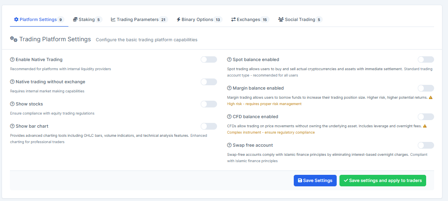448x201 pixels.
Task: Click help icon beside Swap free account
Action: tap(229, 145)
